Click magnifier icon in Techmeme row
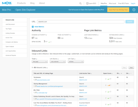The image size is (138, 107). tap(34, 80)
